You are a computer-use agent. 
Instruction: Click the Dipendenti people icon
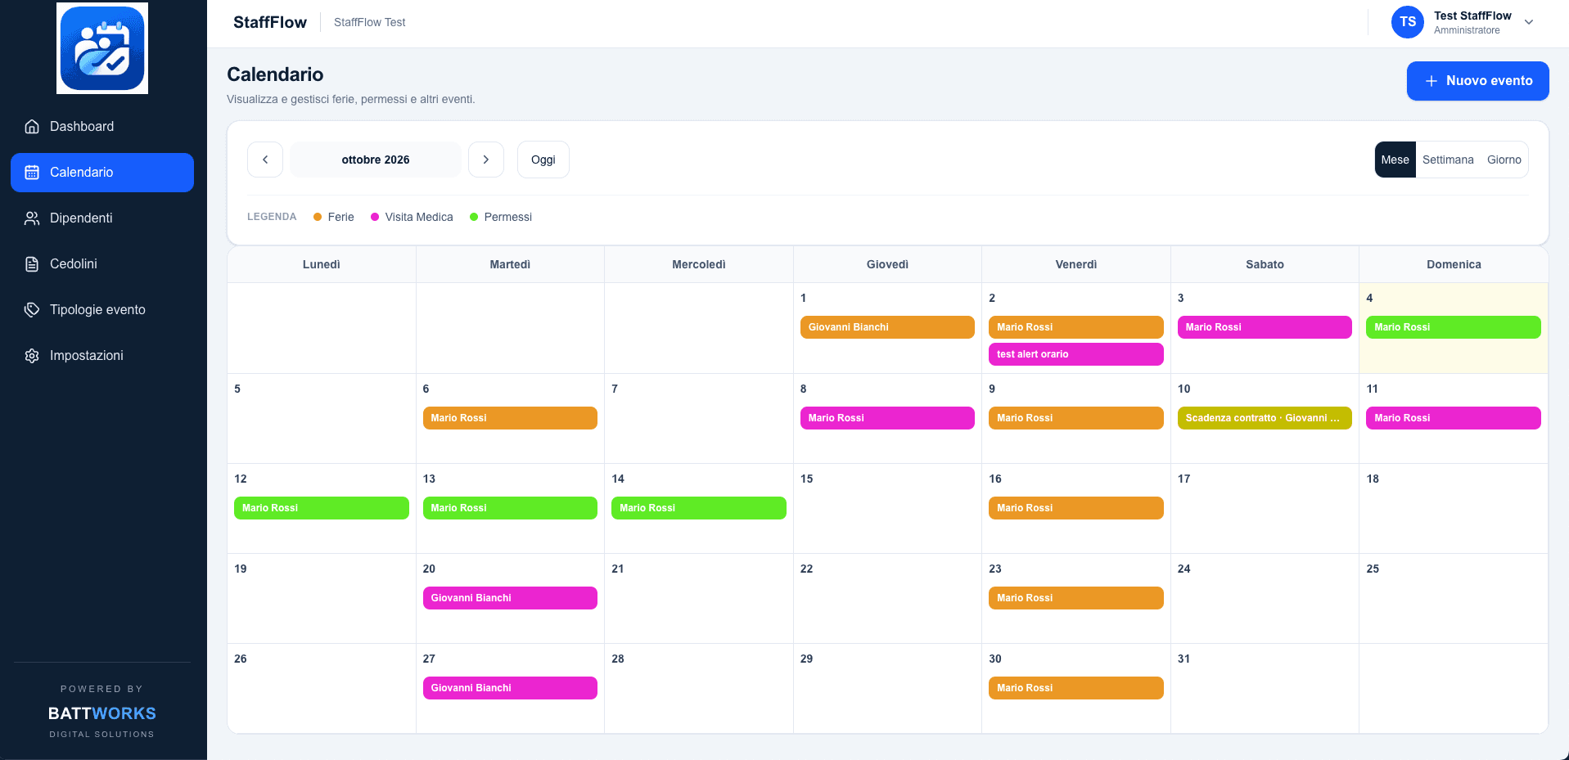tap(32, 218)
